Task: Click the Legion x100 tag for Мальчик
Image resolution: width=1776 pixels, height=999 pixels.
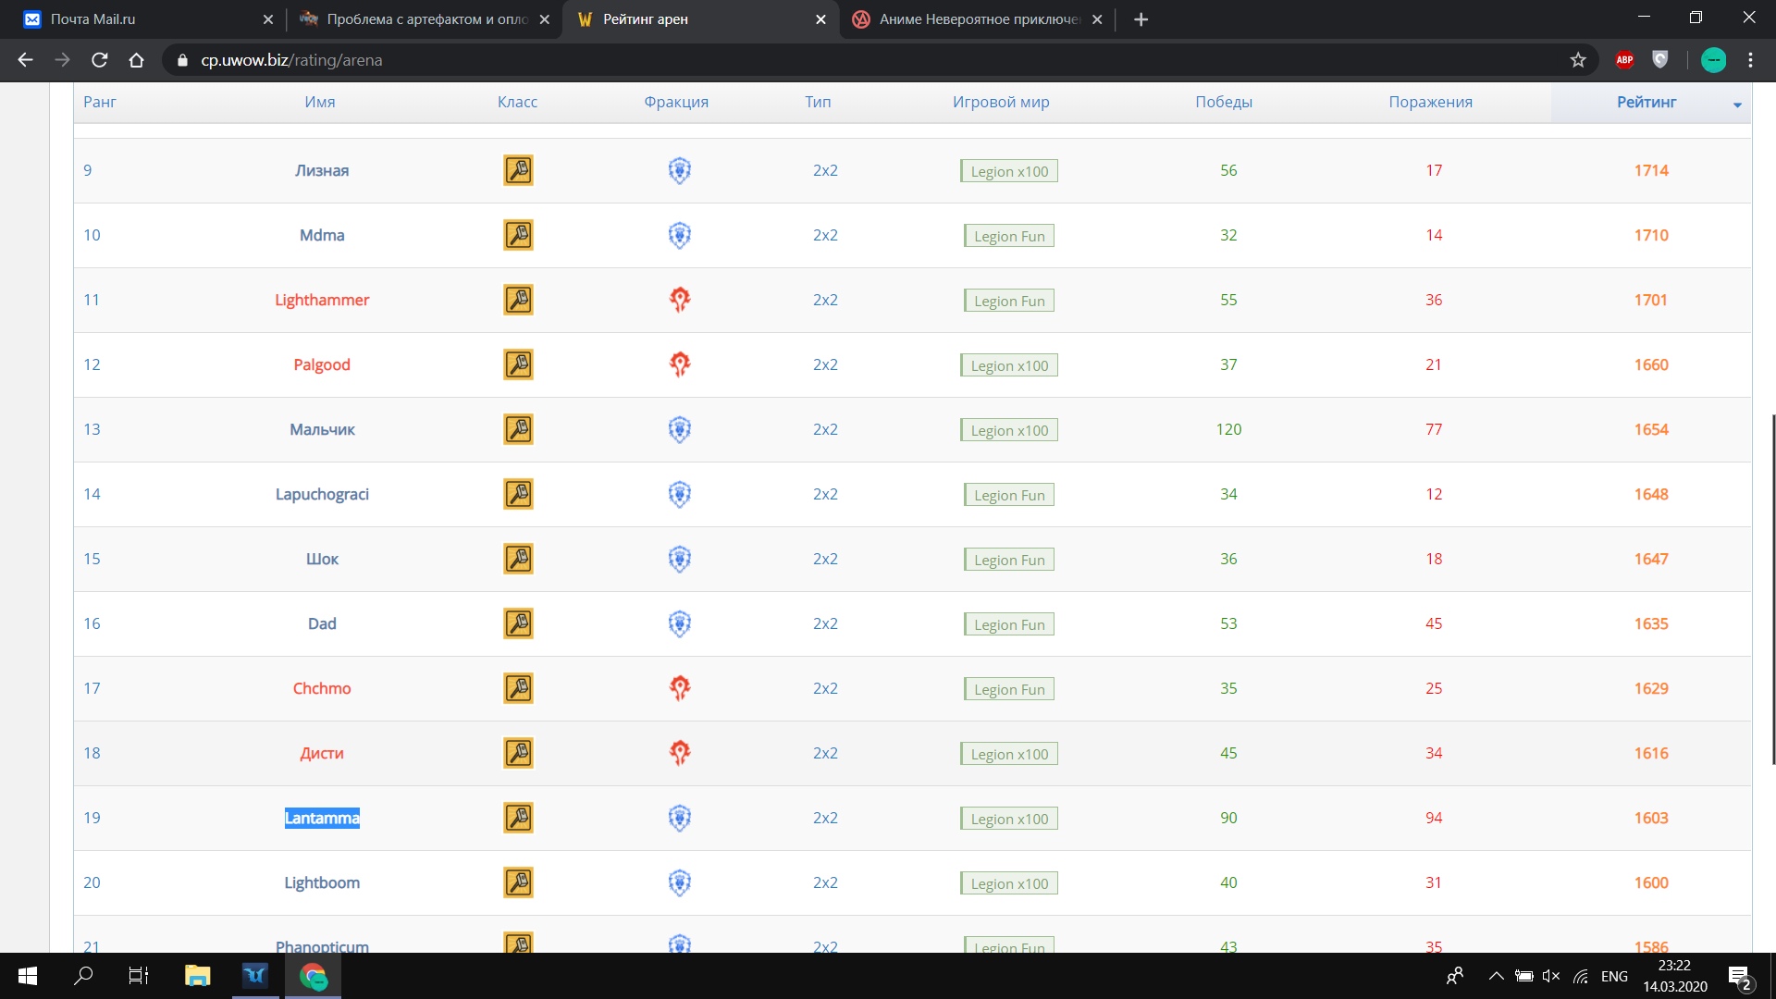Action: point(1009,430)
